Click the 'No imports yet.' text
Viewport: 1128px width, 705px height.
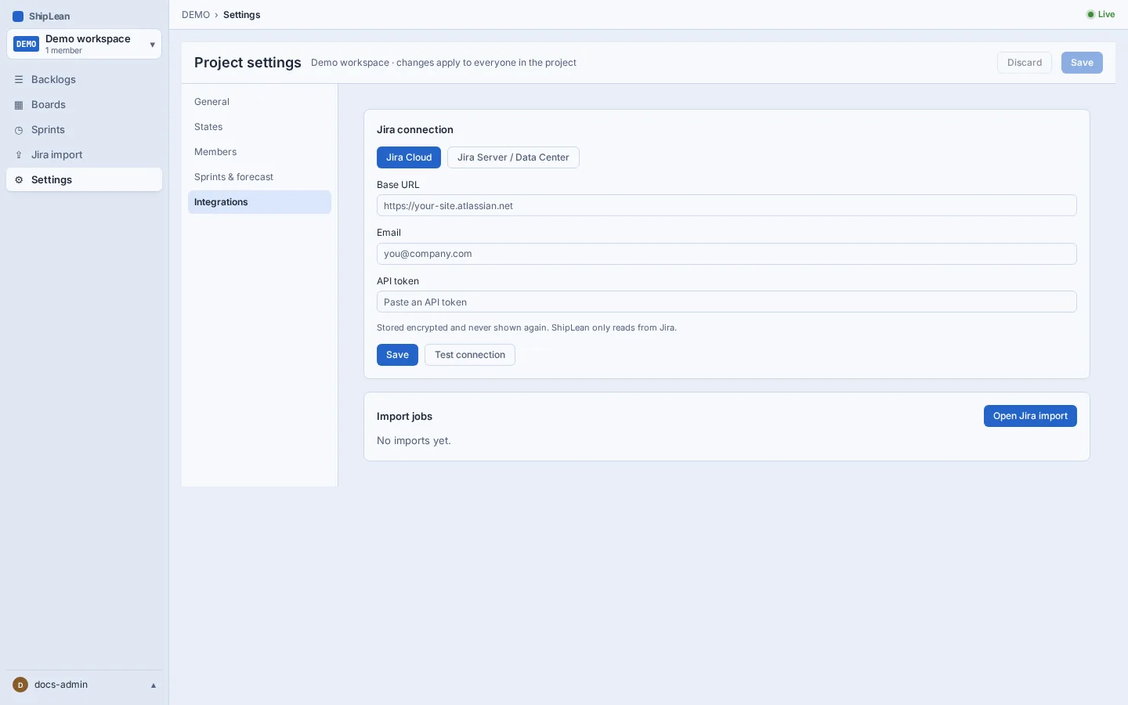(414, 441)
